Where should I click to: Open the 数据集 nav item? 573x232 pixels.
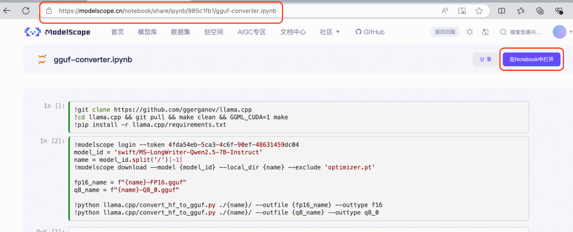pos(181,32)
